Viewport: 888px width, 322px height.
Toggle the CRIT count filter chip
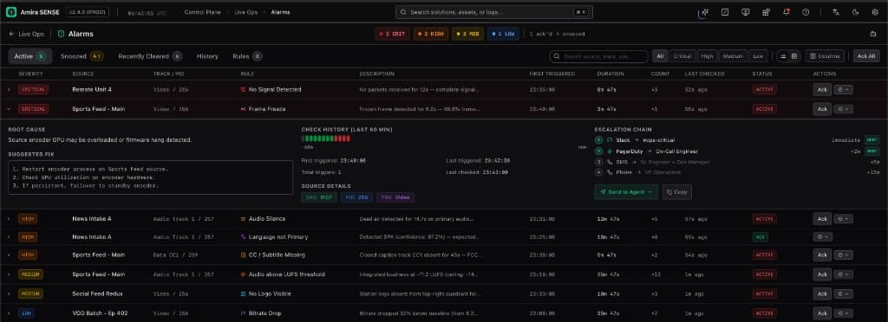[393, 34]
